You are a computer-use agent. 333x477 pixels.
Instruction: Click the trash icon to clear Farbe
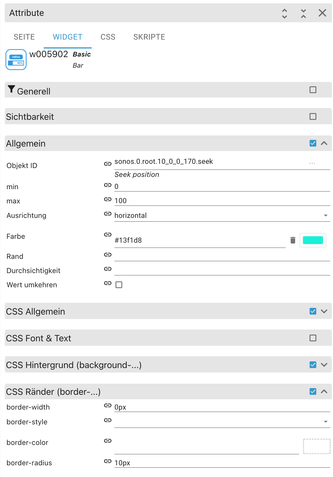click(293, 240)
